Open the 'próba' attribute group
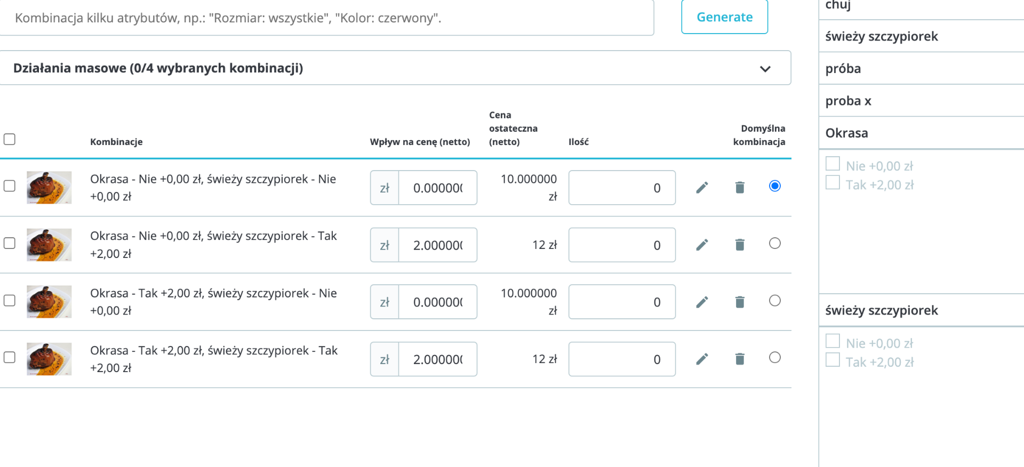1024x467 pixels. click(x=922, y=69)
